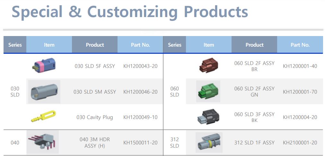The width and height of the screenshot is (325, 156).
Task: Click part number KH1200049-10
Action: click(140, 117)
